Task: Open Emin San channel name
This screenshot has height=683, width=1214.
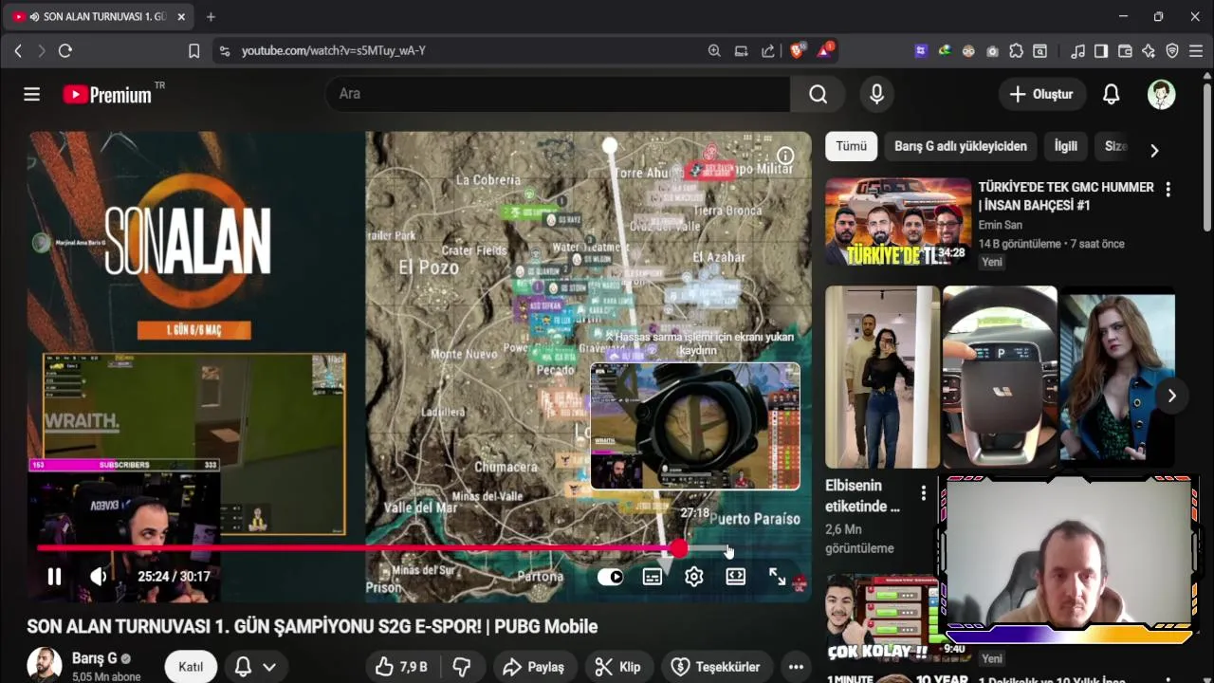Action: [x=1001, y=225]
